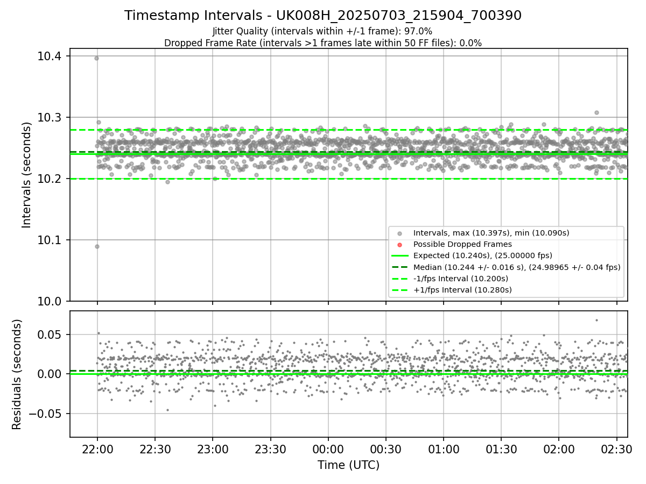Click the legend entry "+1/fps Interval (10.280s)"
The height and width of the screenshot is (484, 646).
coord(462,290)
